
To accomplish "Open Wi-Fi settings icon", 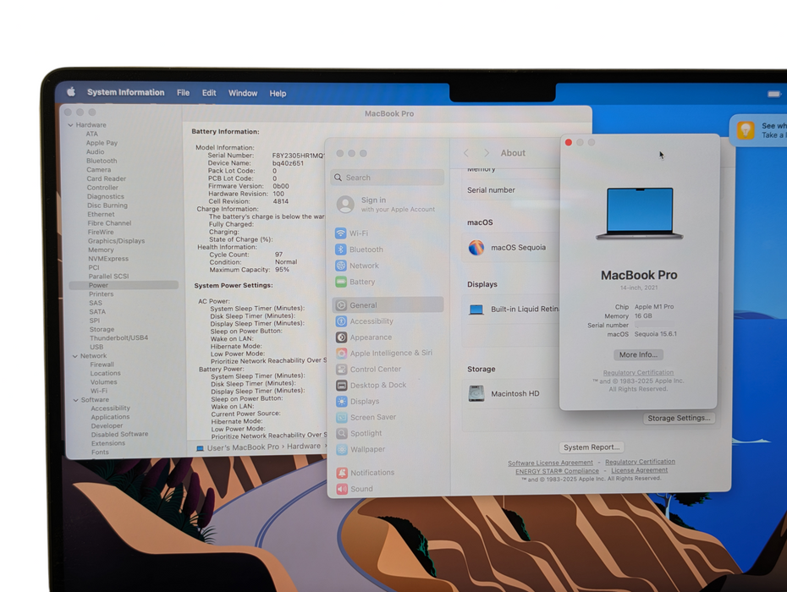I will [341, 233].
